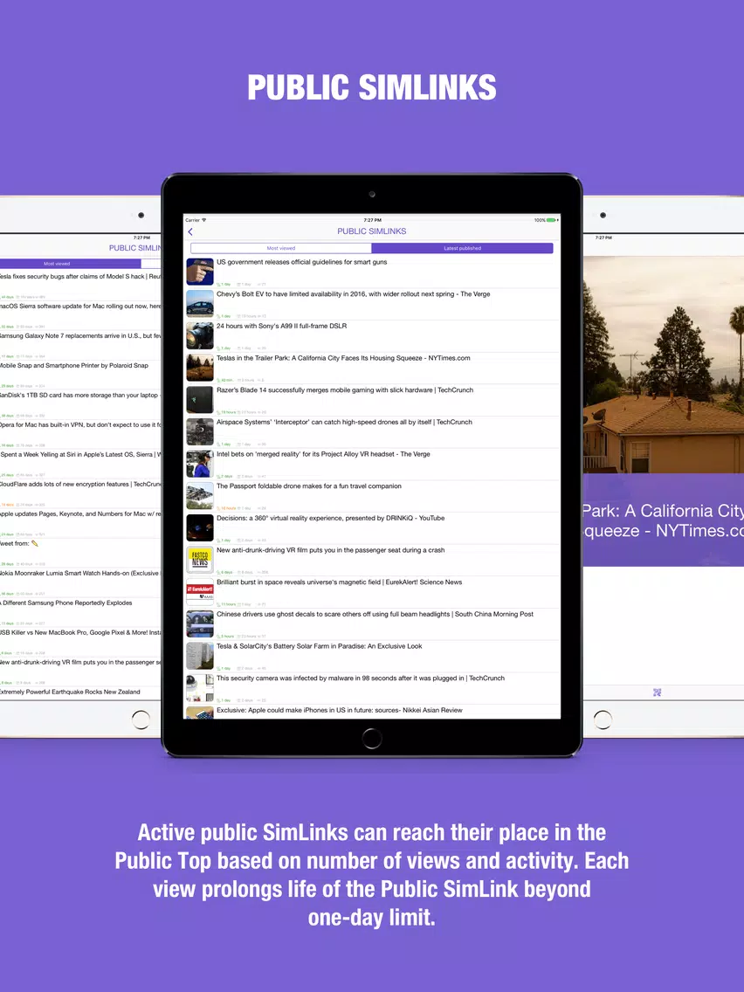Open 'Airspace Systems Interceptor can catch high-speed drones' headline

(344, 422)
